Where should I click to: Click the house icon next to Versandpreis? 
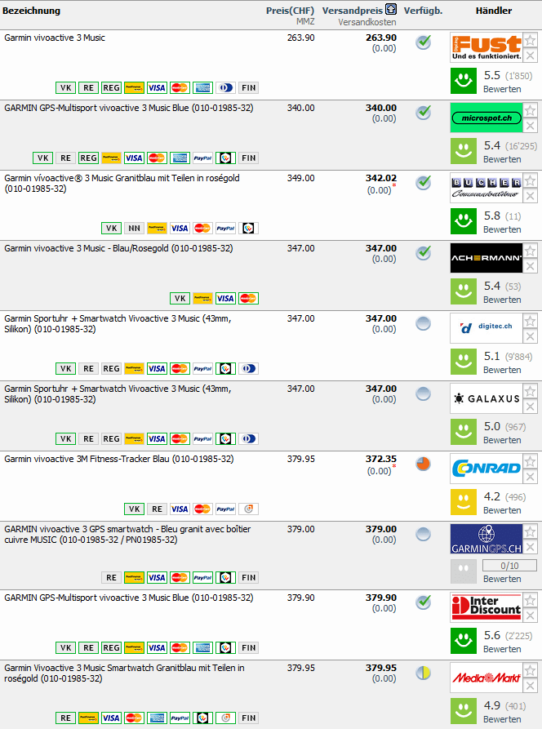pos(392,10)
